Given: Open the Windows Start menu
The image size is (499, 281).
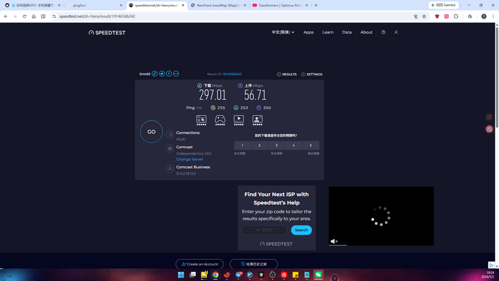Looking at the screenshot, I should (181, 275).
